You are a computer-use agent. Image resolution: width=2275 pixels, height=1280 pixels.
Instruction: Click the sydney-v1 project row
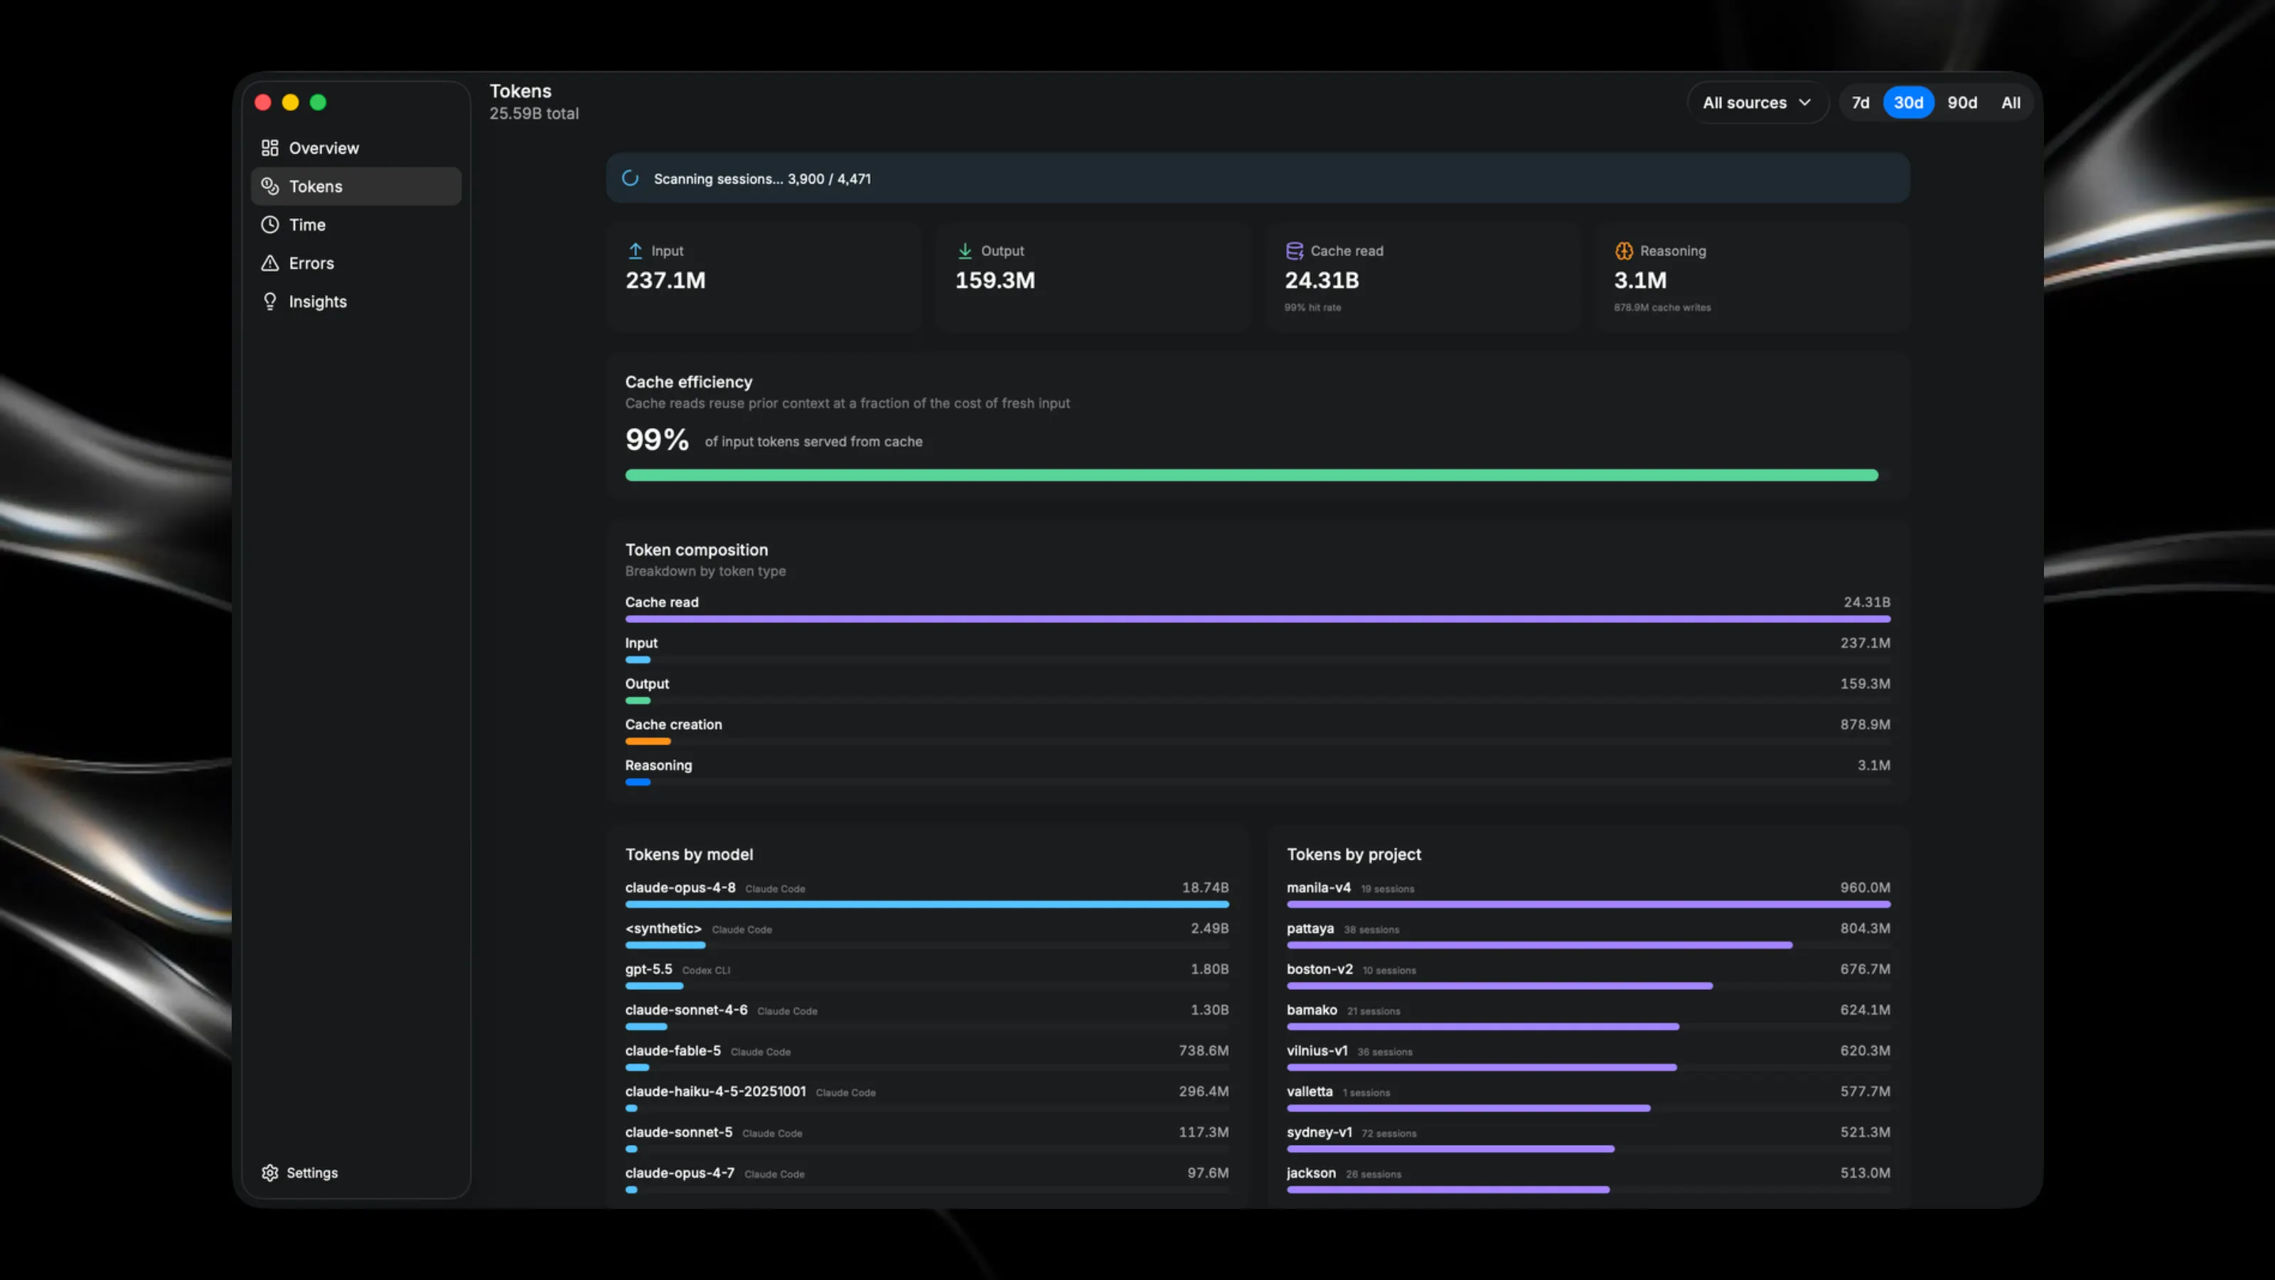(1588, 1138)
